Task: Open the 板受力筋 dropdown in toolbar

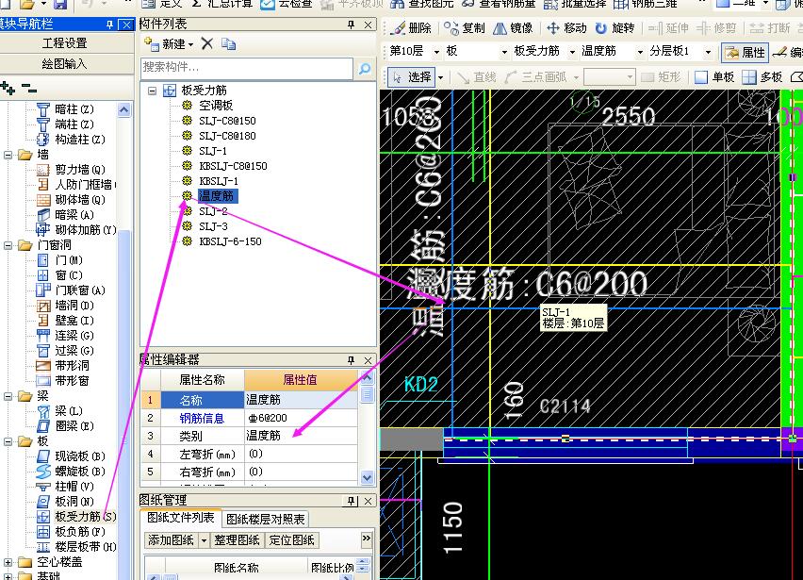Action: (572, 52)
